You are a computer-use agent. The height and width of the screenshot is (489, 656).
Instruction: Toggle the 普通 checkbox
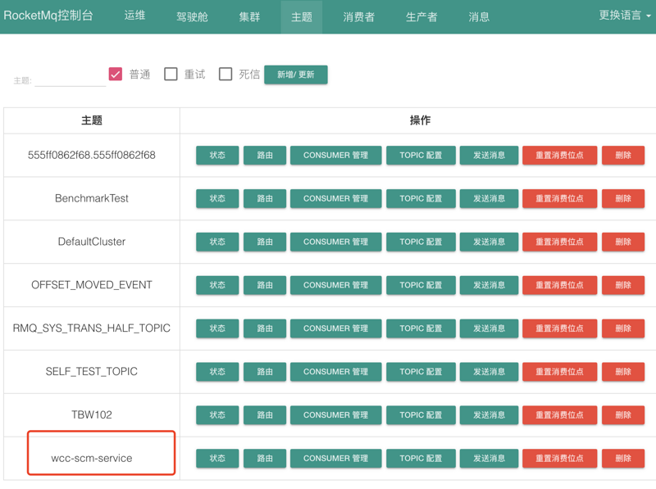(x=116, y=75)
